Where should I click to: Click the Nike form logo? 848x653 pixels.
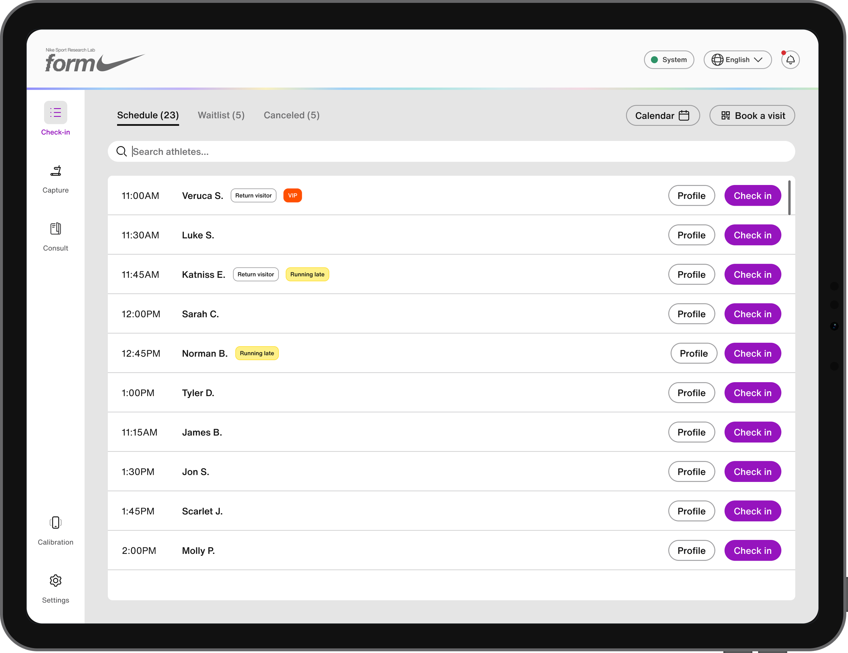click(x=95, y=61)
